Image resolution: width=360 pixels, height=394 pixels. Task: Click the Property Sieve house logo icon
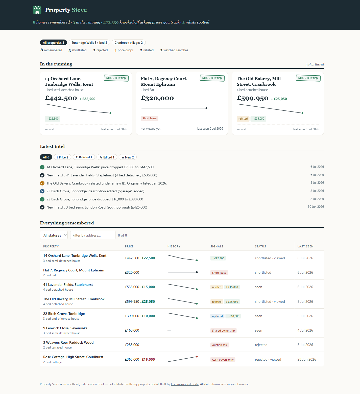tap(37, 10)
